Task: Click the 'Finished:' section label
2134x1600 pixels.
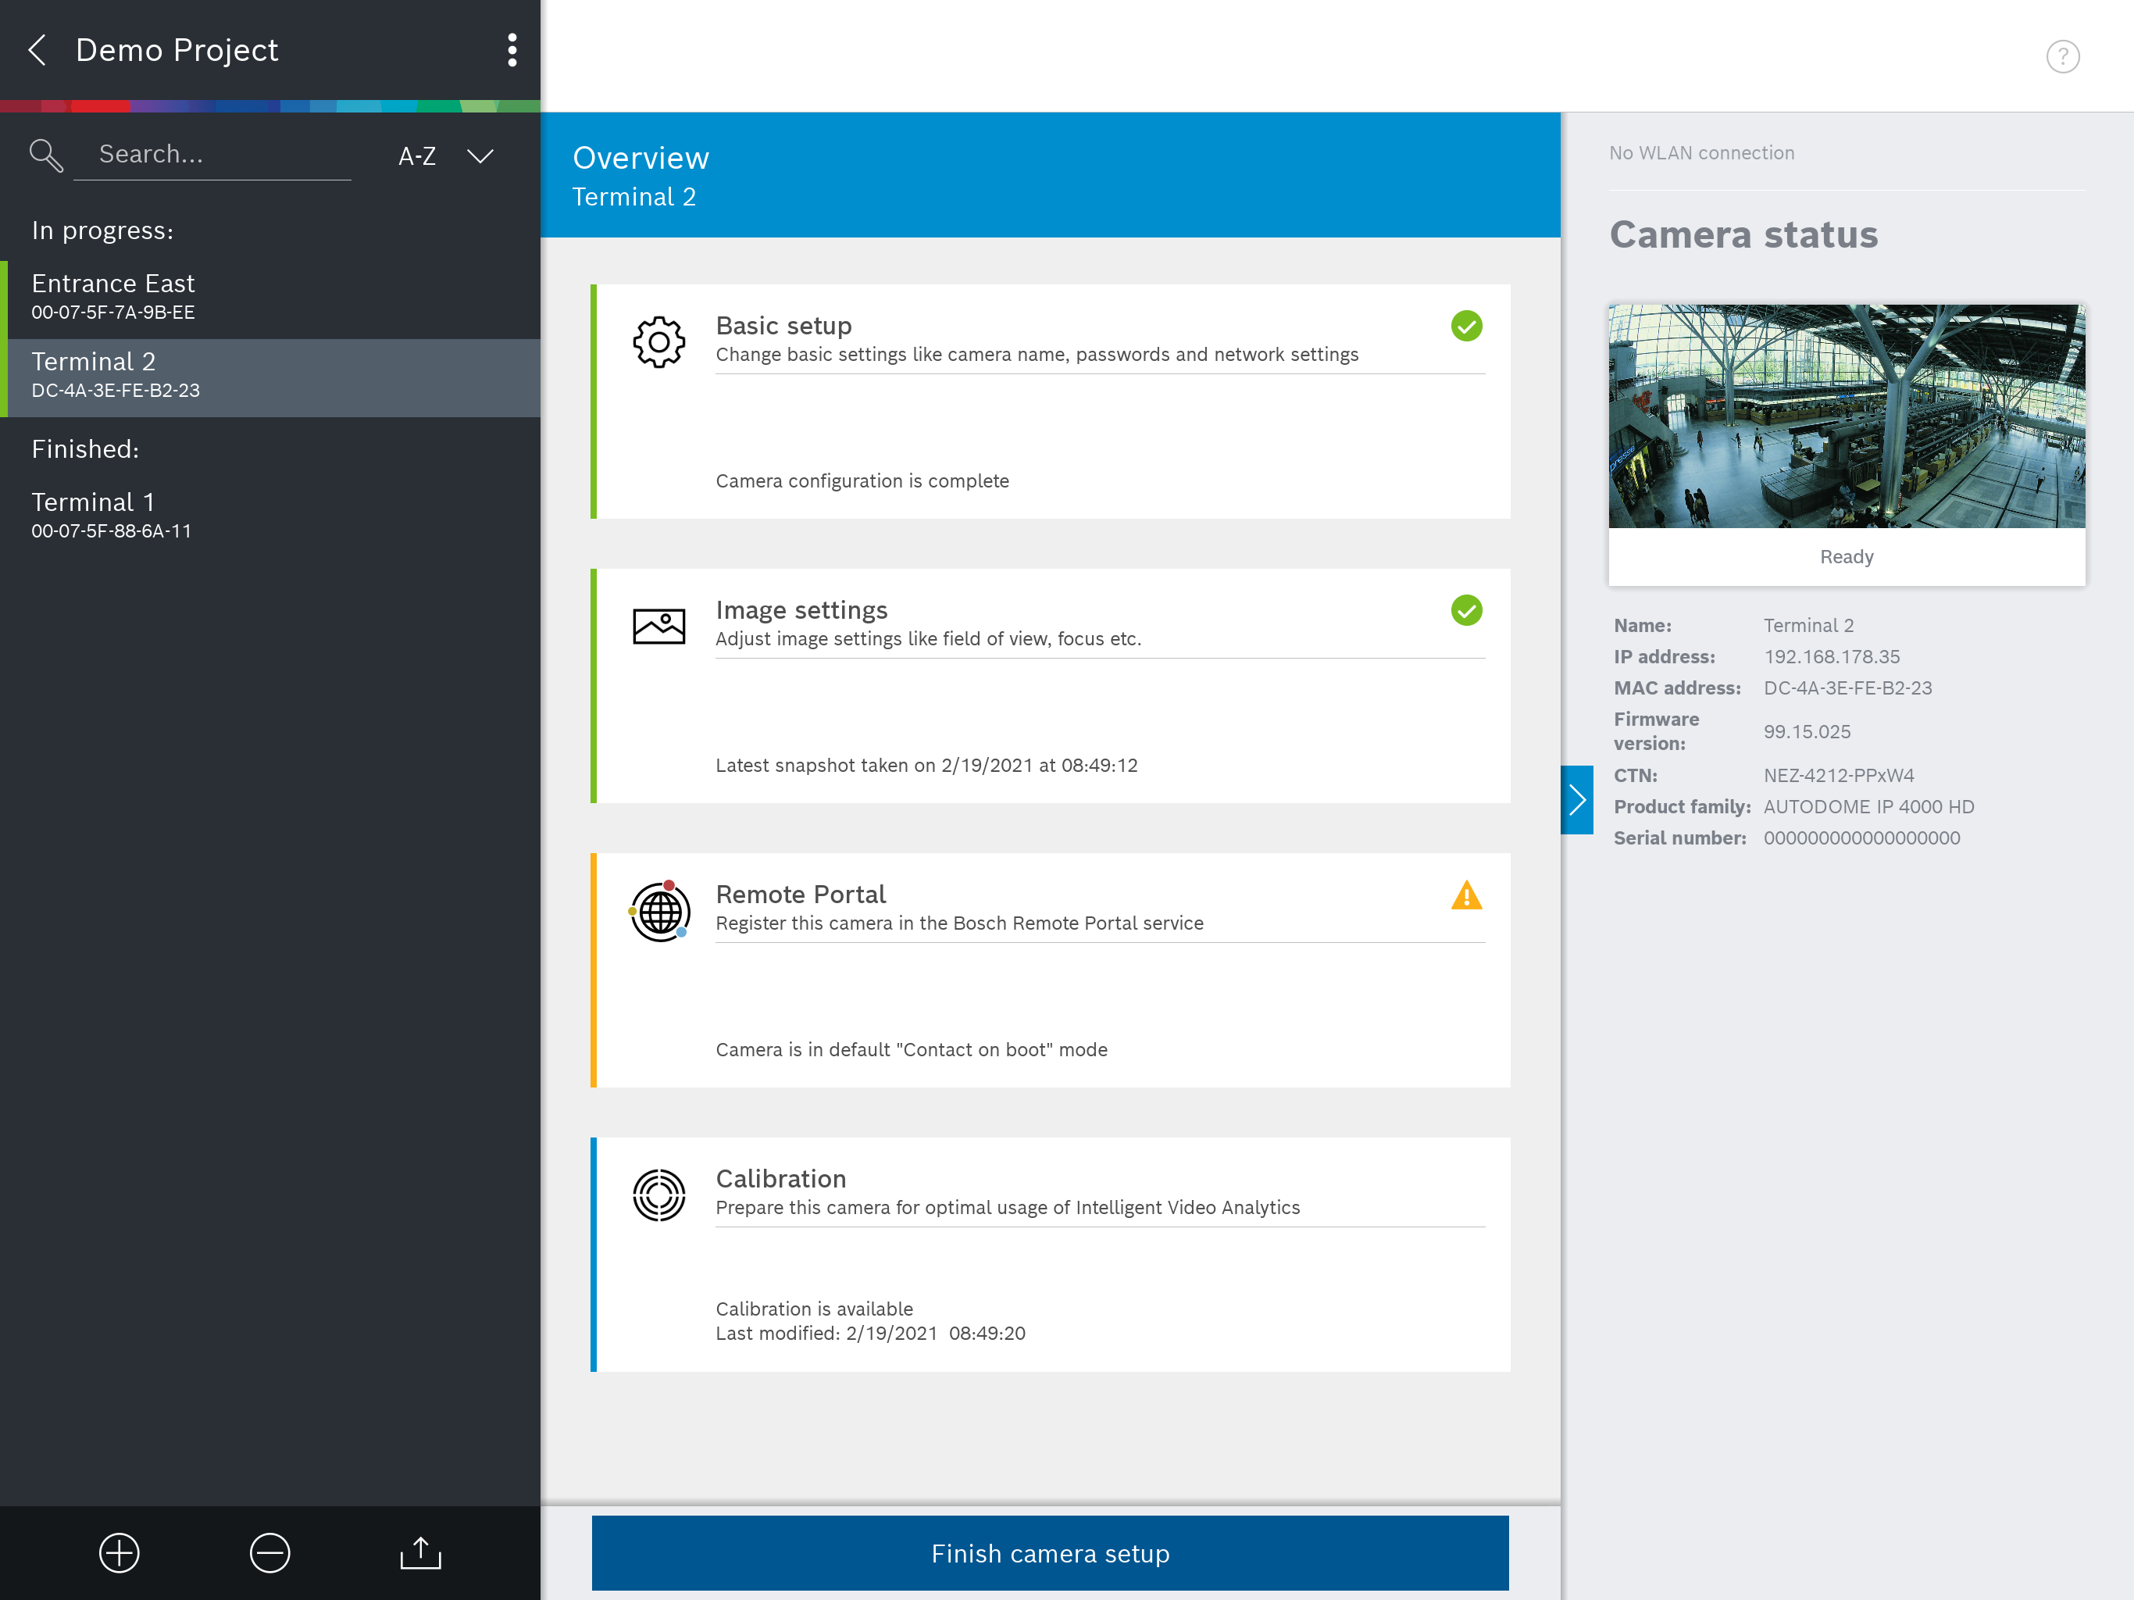Action: 85,448
